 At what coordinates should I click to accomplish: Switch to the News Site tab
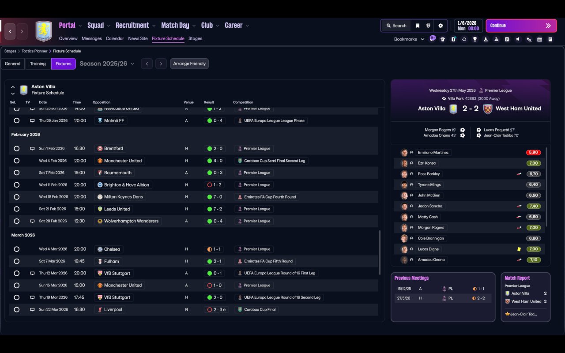tap(138, 38)
